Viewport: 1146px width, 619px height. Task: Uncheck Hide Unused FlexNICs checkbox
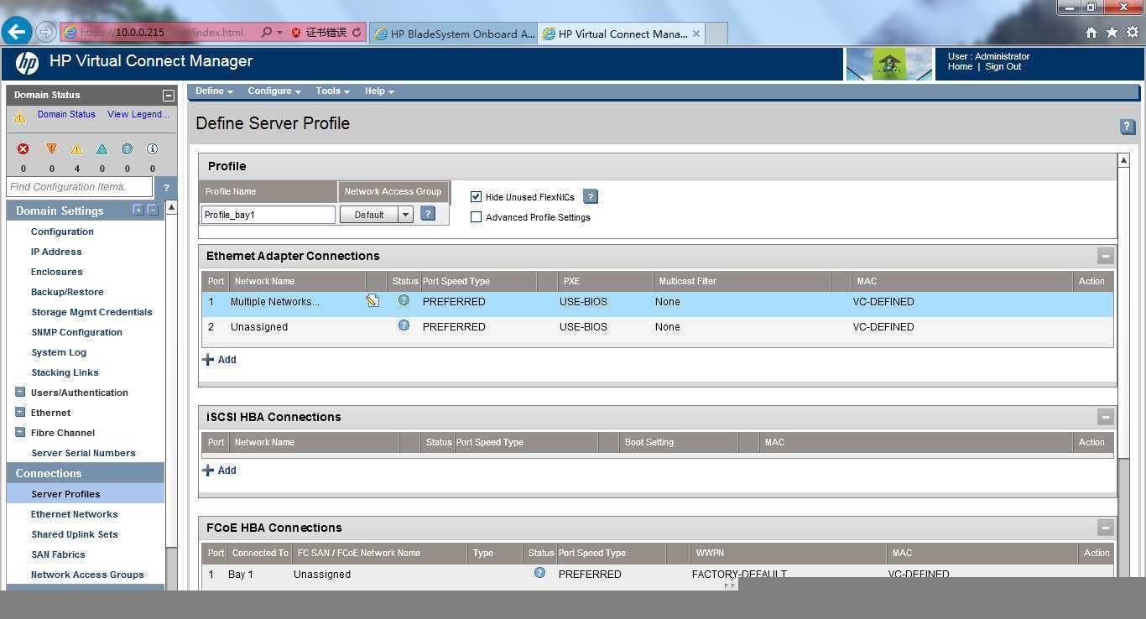(x=476, y=196)
